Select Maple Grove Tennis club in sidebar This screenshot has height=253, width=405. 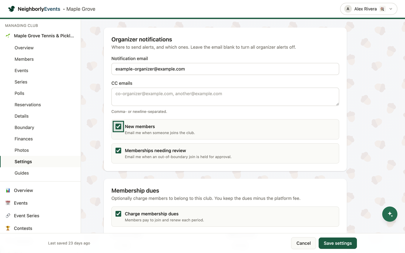coord(40,36)
